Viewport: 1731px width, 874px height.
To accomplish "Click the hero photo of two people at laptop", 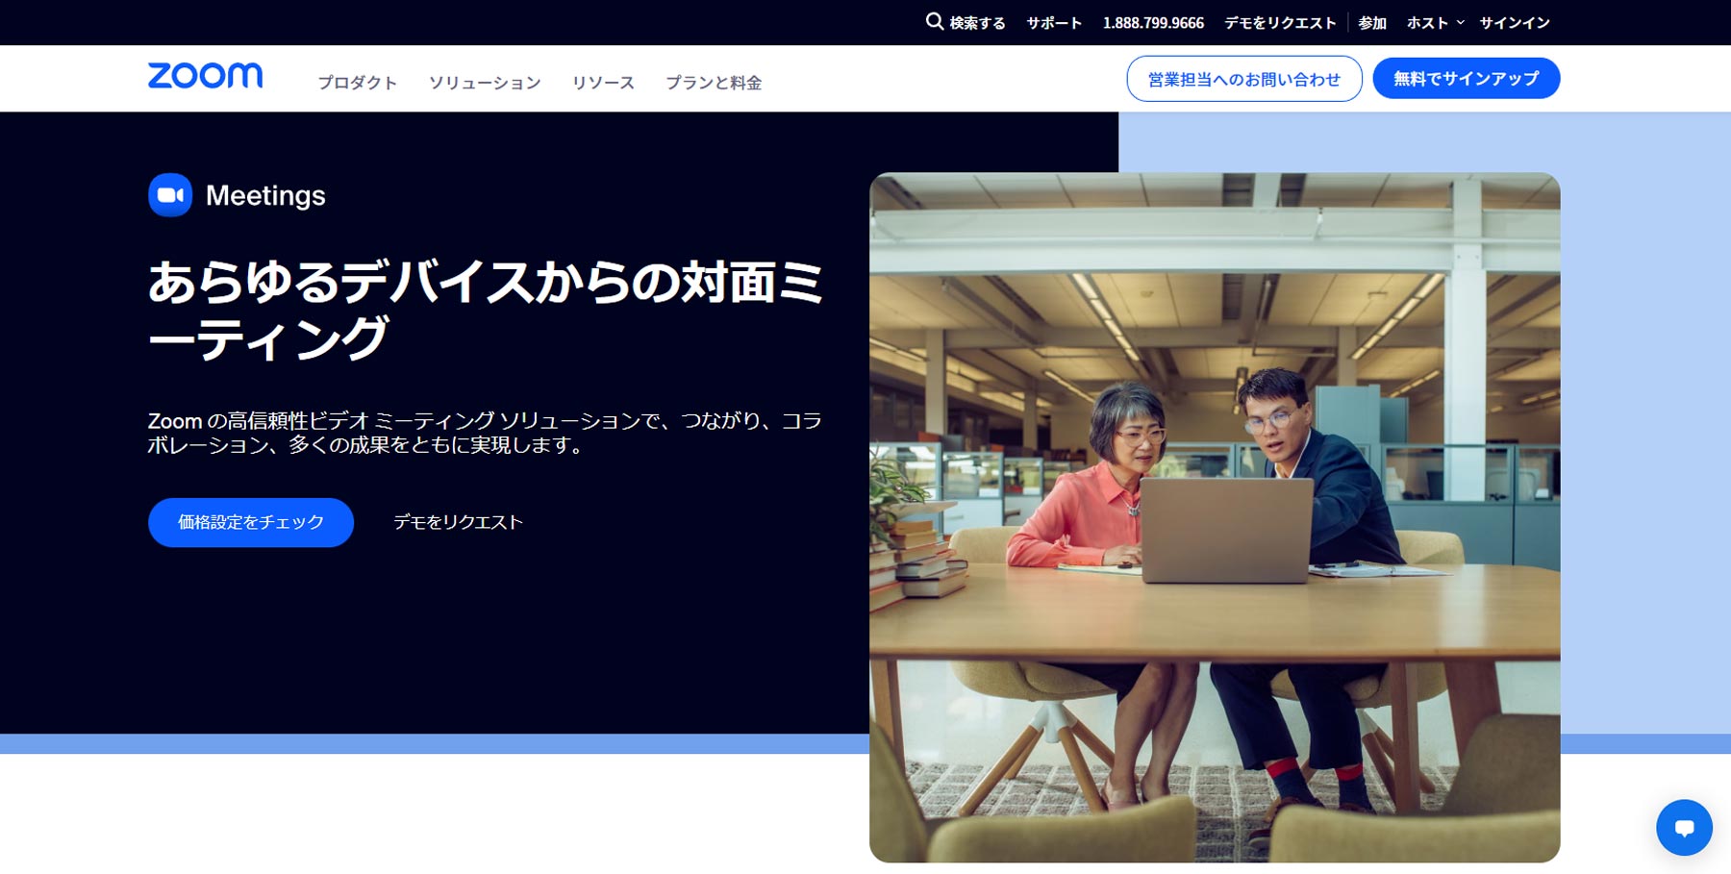I will point(1215,517).
